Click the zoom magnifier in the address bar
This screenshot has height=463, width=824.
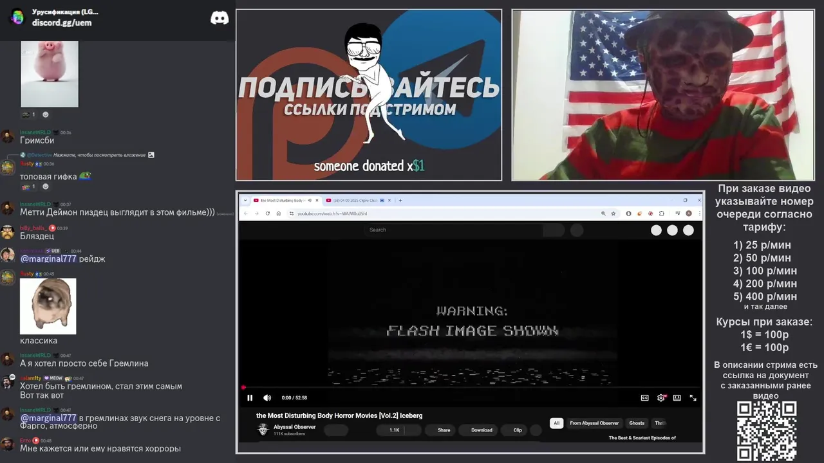[603, 213]
